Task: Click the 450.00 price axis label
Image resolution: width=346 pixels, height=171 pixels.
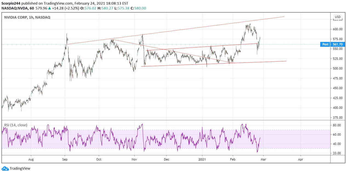Action: (337, 88)
